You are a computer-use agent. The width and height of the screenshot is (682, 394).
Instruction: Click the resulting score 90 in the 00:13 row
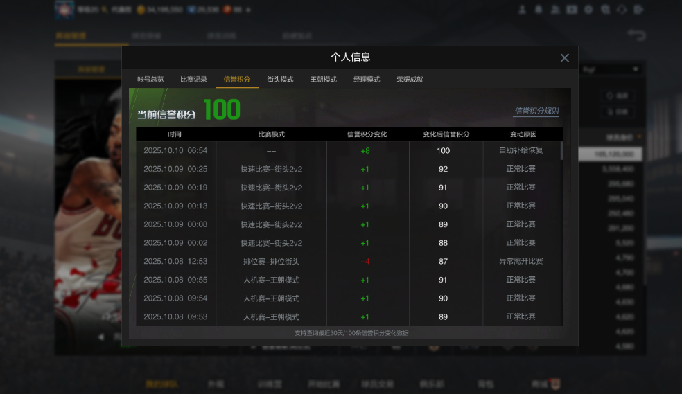443,206
